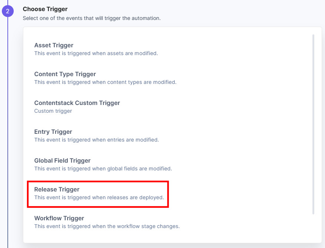Click empty space below Workflow Trigger in panel
Image resolution: width=325 pixels, height=248 pixels.
pos(166,237)
